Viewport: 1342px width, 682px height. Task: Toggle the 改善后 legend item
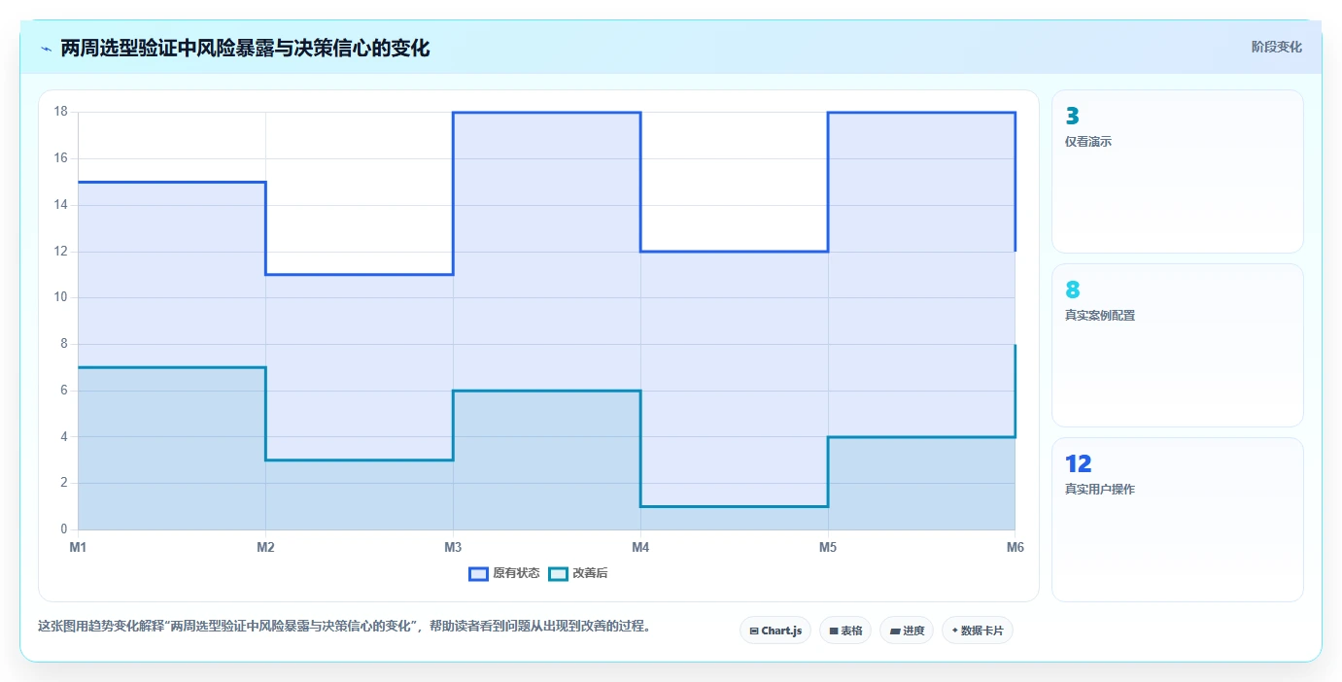point(578,573)
